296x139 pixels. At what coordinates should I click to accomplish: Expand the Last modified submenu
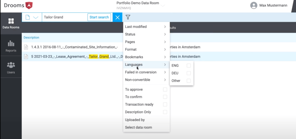coord(146,27)
